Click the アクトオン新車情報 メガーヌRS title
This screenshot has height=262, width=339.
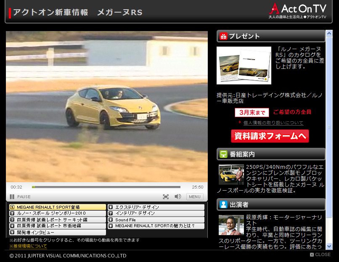coord(78,12)
